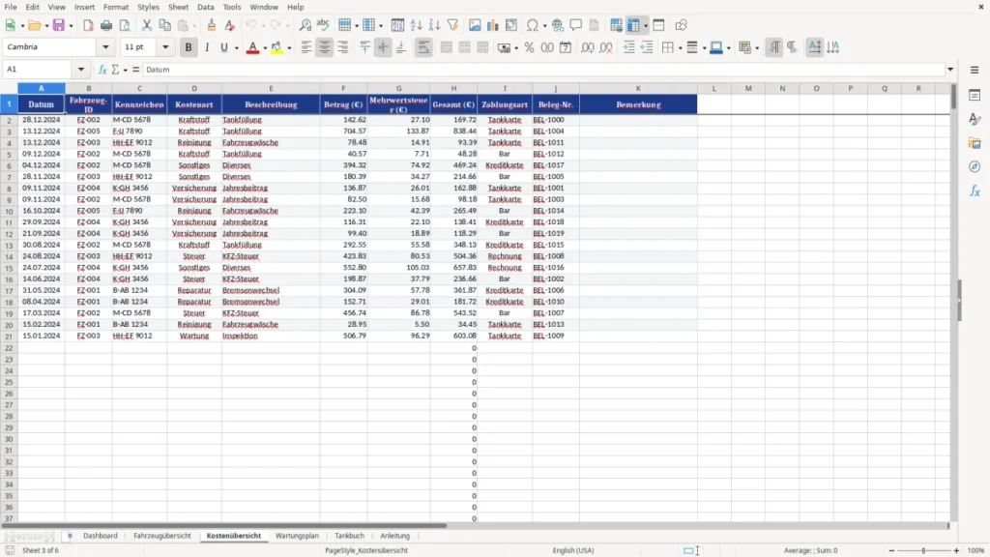990x557 pixels.
Task: Activate the Clone Formatting paintbrush
Action: [x=212, y=25]
